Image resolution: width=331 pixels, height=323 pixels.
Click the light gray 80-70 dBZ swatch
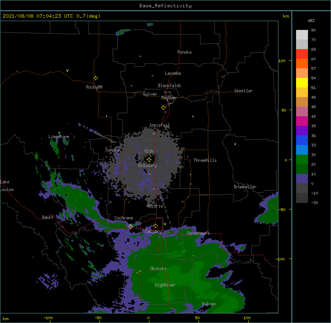[302, 35]
